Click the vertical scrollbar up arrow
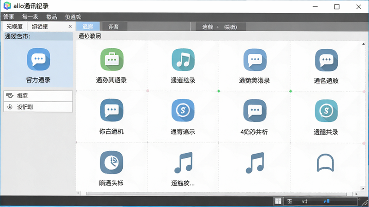 (363, 44)
